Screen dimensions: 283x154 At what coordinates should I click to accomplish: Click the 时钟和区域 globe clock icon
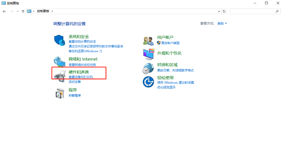pyautogui.click(x=148, y=68)
